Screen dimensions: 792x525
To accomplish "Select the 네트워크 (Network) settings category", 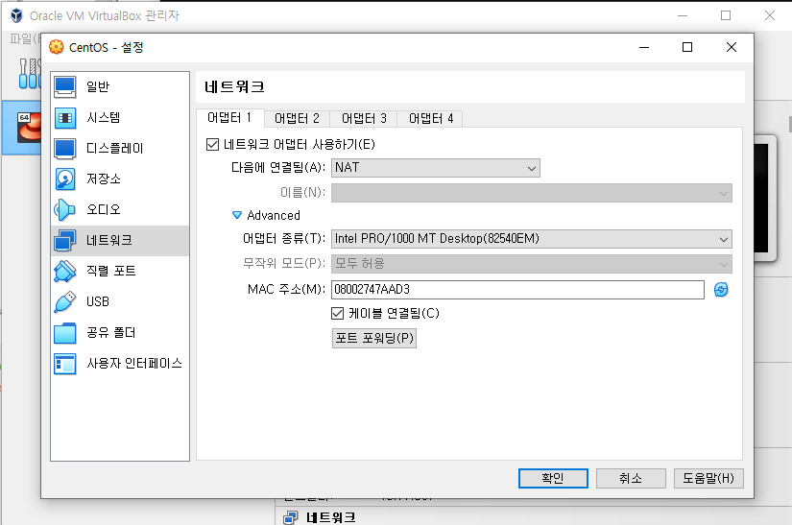I will click(x=120, y=240).
